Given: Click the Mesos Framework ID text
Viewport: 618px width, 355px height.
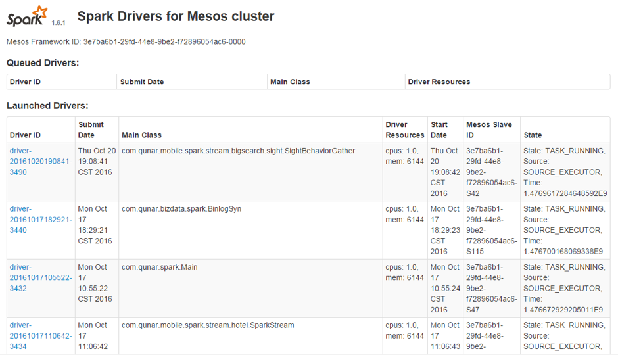Looking at the screenshot, I should [x=126, y=41].
